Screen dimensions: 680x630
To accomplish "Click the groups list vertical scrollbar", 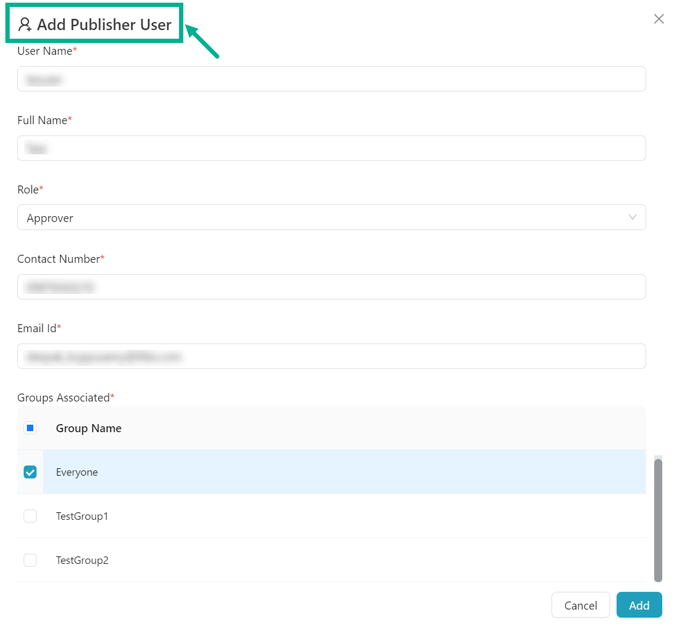I will point(658,519).
